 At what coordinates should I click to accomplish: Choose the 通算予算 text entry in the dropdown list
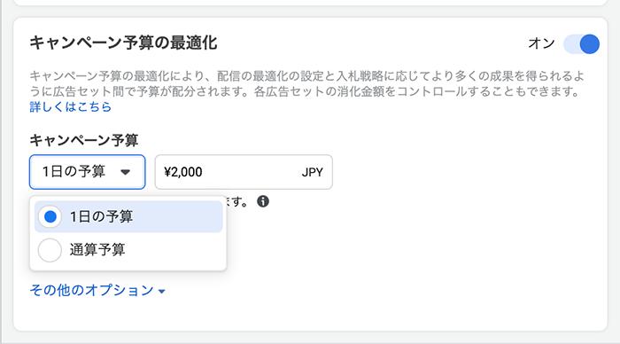click(x=97, y=250)
